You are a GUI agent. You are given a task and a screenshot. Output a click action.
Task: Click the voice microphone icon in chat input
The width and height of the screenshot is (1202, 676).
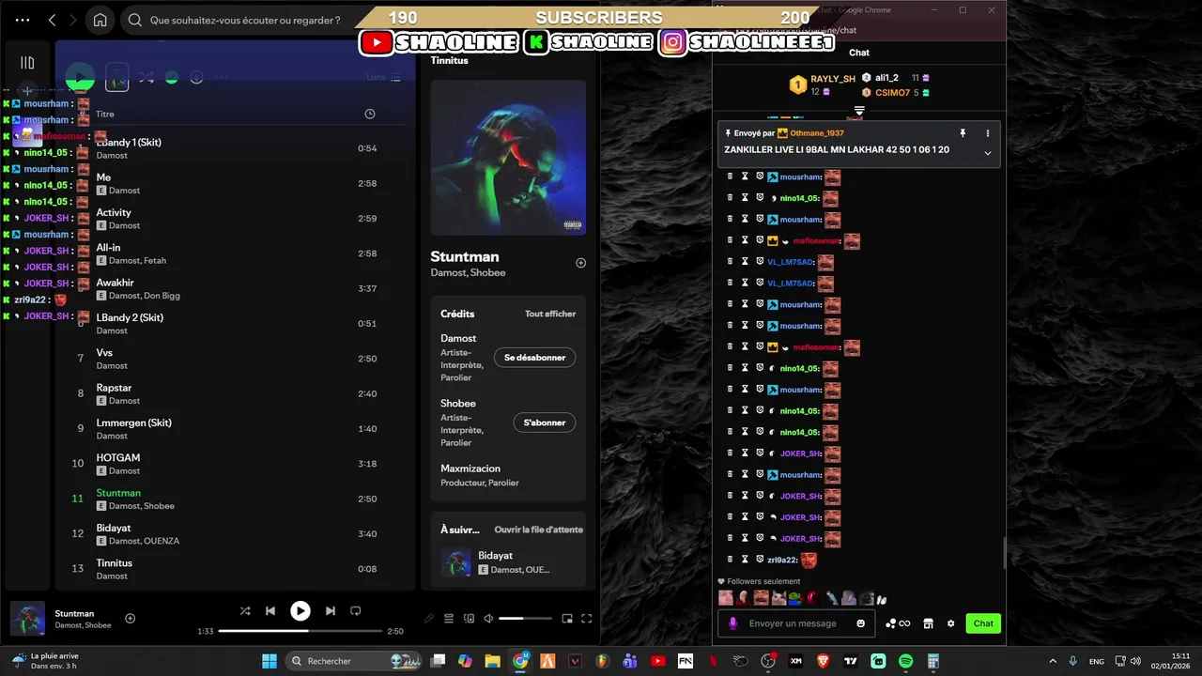[x=733, y=623]
